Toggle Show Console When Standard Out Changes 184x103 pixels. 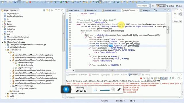click(162, 78)
